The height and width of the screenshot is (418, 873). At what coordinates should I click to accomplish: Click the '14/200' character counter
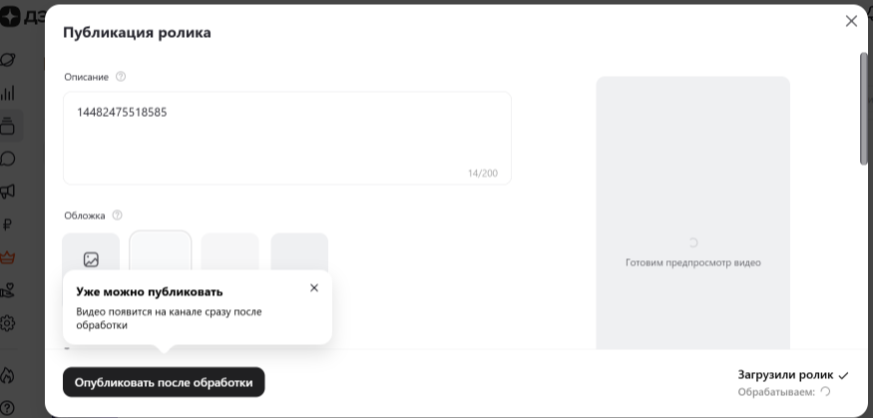click(483, 174)
